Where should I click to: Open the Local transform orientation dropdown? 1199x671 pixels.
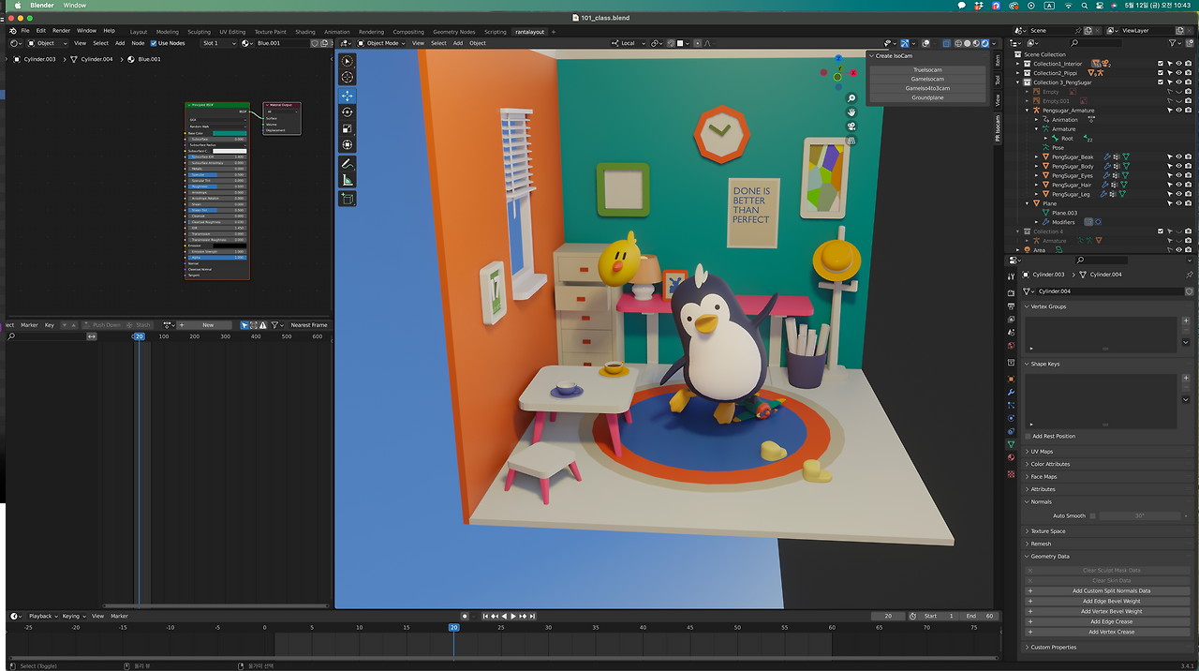(628, 43)
